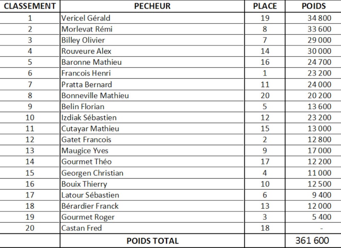Click the weight 29 000 for Billey Olivier
341x248 pixels.
coord(319,40)
